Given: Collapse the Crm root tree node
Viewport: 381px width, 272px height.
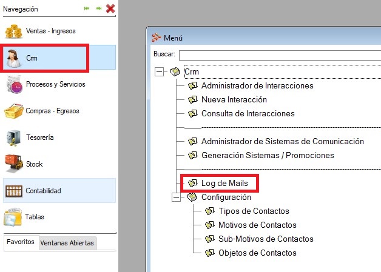Looking at the screenshot, I should [x=160, y=71].
